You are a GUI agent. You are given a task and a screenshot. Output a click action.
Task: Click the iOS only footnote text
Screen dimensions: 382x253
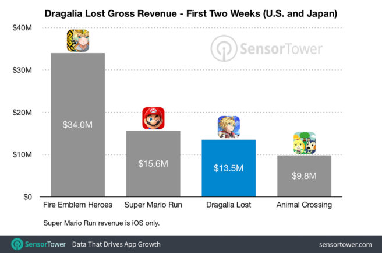[x=100, y=223]
